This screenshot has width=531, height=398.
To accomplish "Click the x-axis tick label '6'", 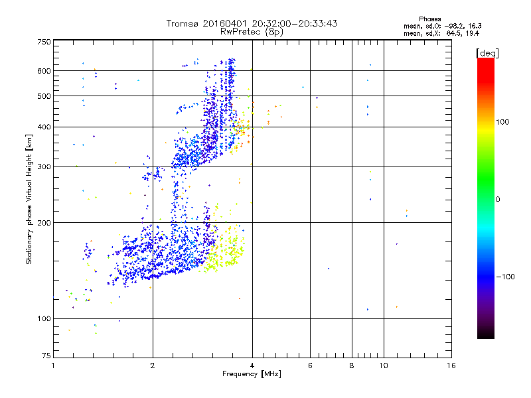I will 310,365.
